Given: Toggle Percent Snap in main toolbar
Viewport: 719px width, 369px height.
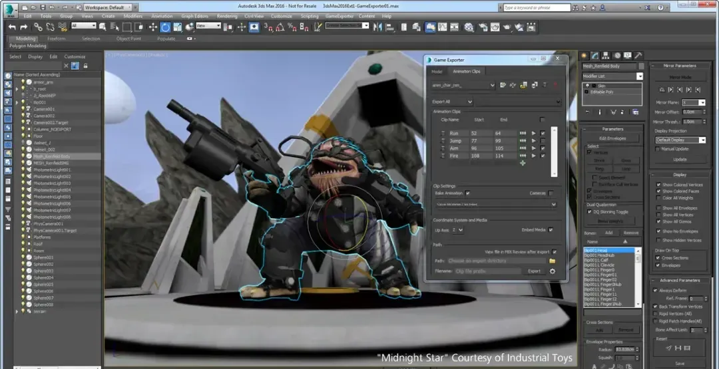Looking at the screenshot, I should (x=292, y=27).
